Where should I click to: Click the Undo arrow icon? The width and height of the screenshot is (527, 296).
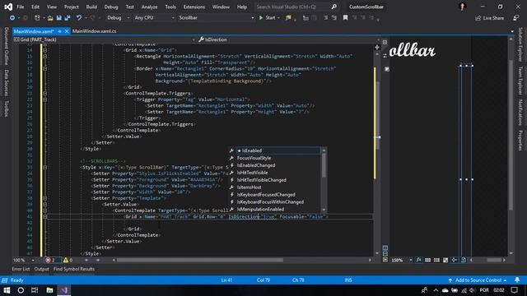[x=79, y=18]
